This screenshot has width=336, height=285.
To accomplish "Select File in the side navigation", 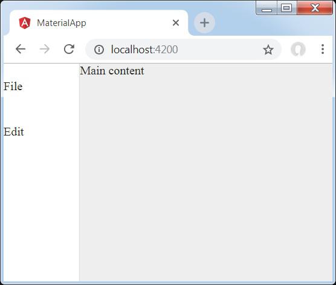I will [13, 87].
